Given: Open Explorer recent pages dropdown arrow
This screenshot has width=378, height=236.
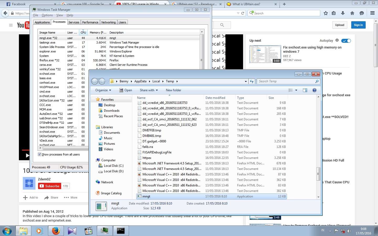Looking at the screenshot, I should pos(107,81).
